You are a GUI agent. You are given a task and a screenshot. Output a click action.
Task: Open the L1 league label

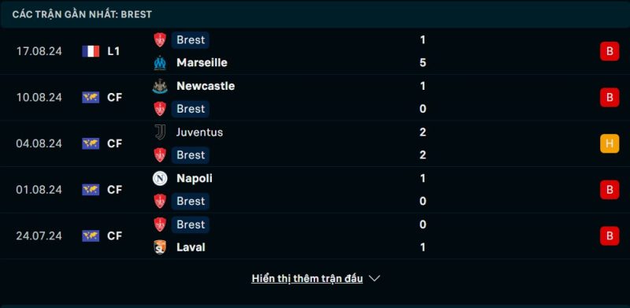113,51
